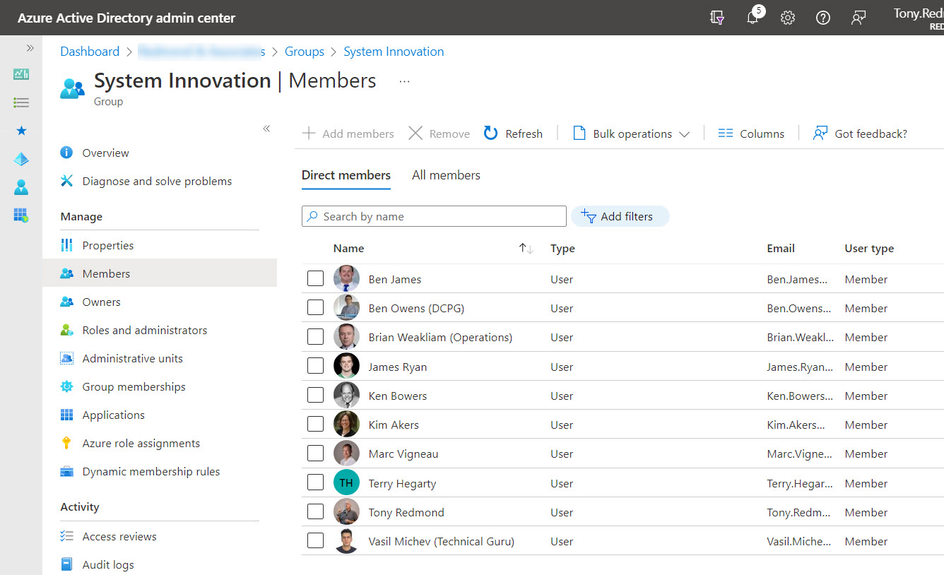The height and width of the screenshot is (575, 944).
Task: Switch to the All members tab
Action: [x=446, y=175]
